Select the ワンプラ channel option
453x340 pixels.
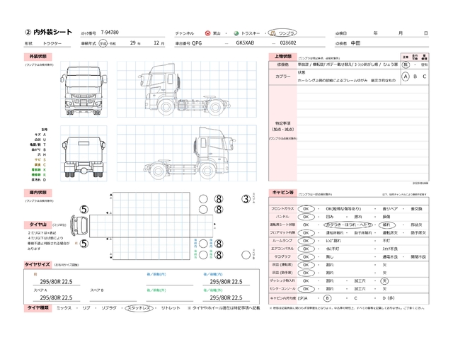[x=287, y=33]
